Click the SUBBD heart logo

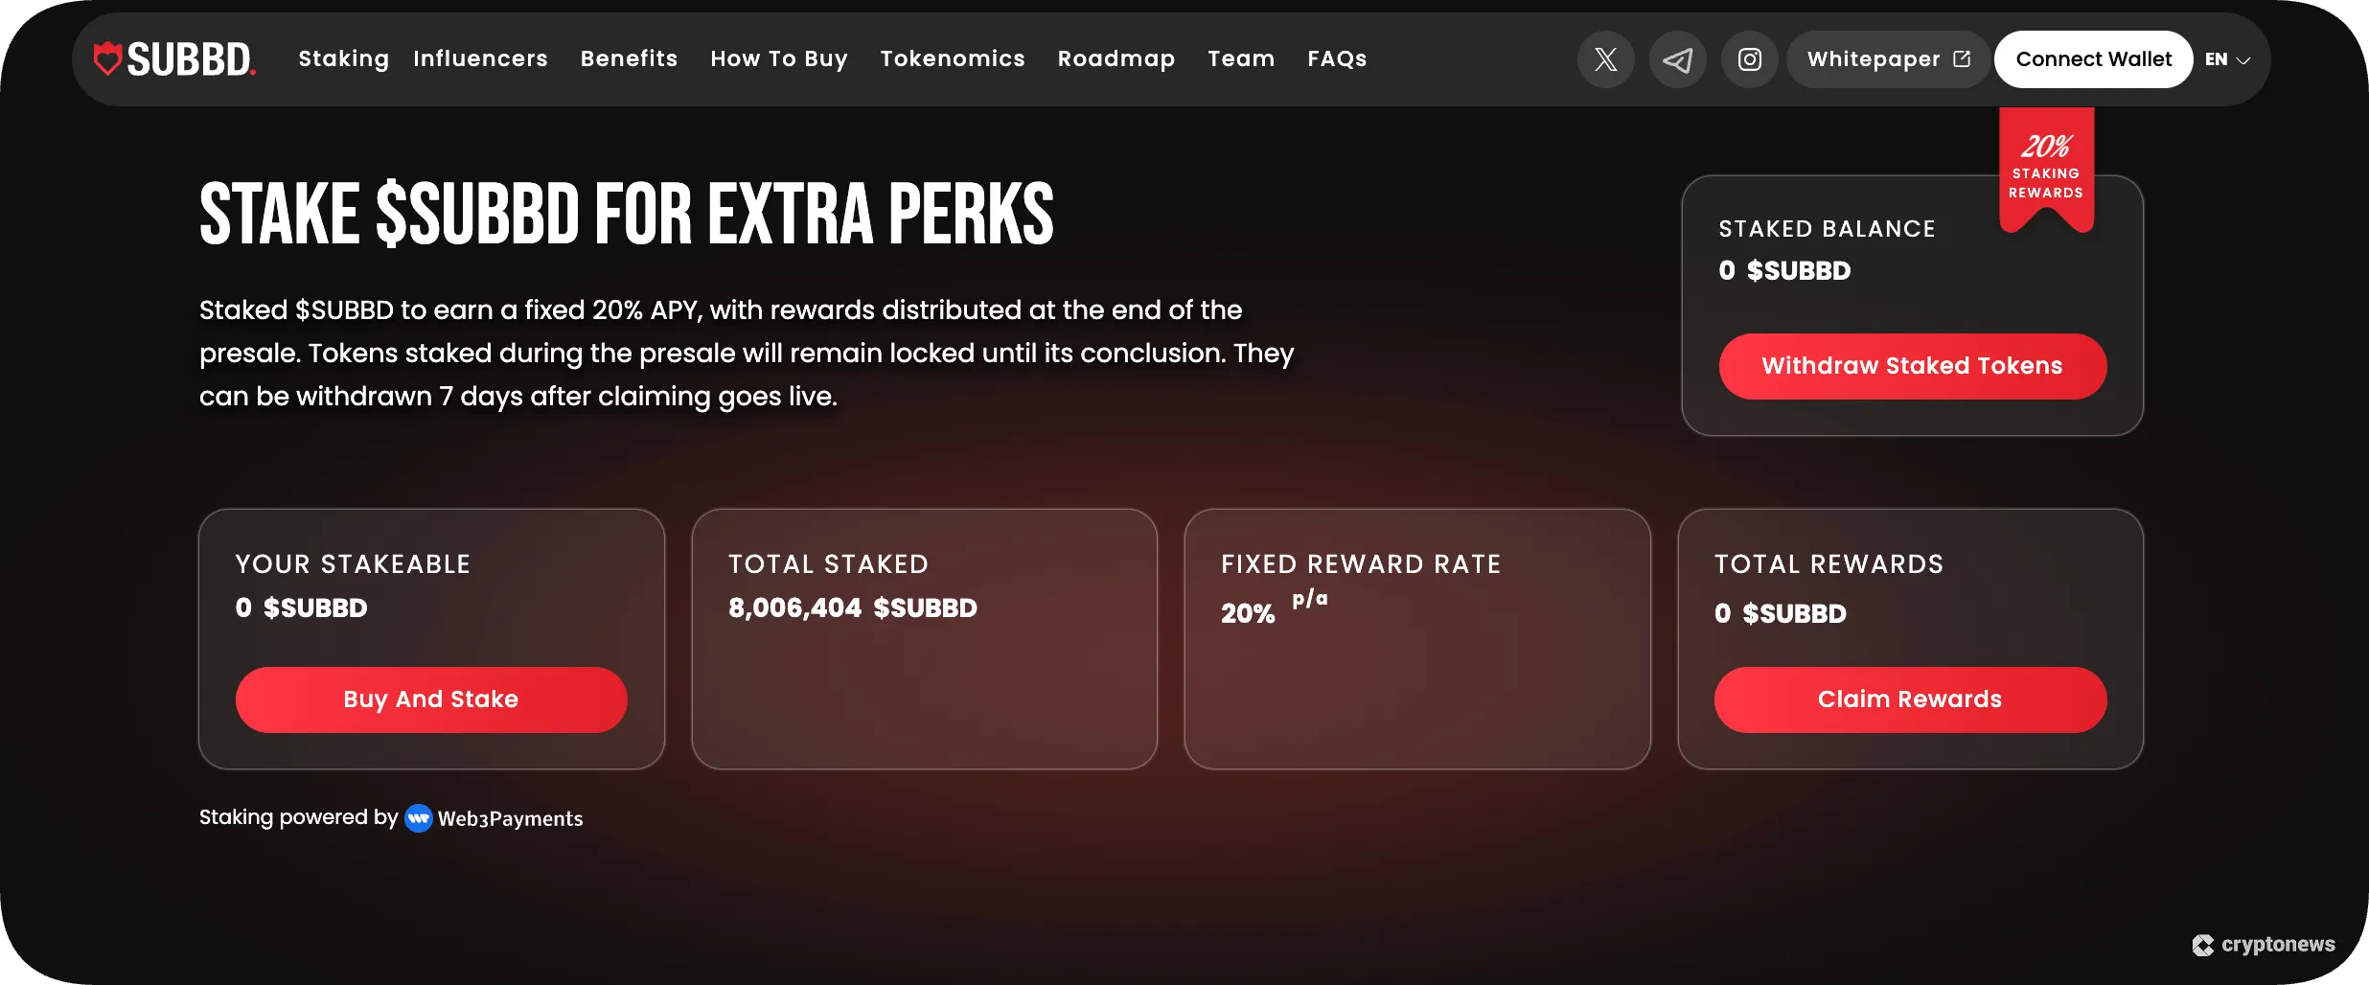(108, 58)
